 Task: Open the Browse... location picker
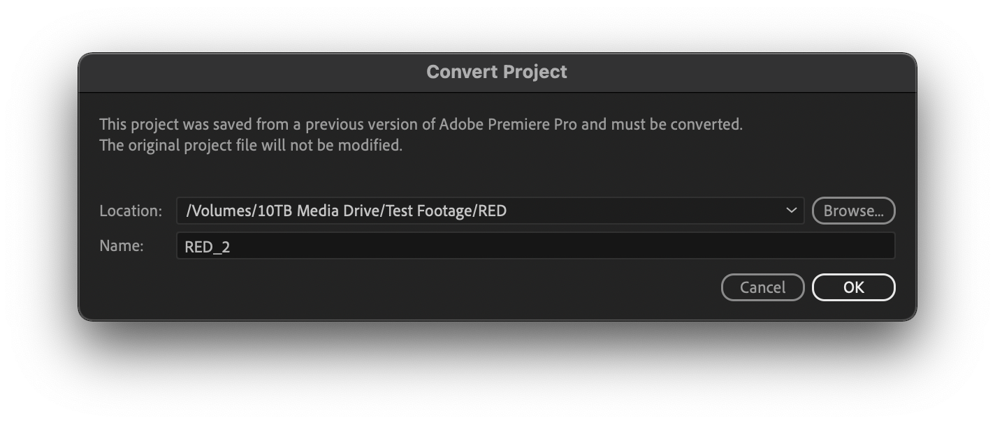click(x=853, y=211)
